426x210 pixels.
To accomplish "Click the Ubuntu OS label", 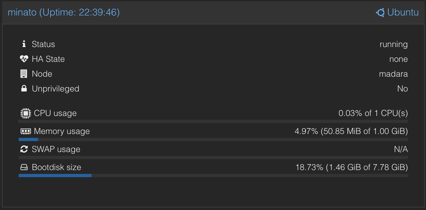I will pos(403,13).
